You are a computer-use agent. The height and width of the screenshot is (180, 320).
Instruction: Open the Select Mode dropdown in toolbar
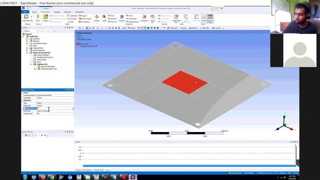(x=131, y=28)
